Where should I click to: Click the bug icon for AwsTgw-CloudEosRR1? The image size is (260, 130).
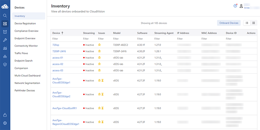[x=99, y=108]
